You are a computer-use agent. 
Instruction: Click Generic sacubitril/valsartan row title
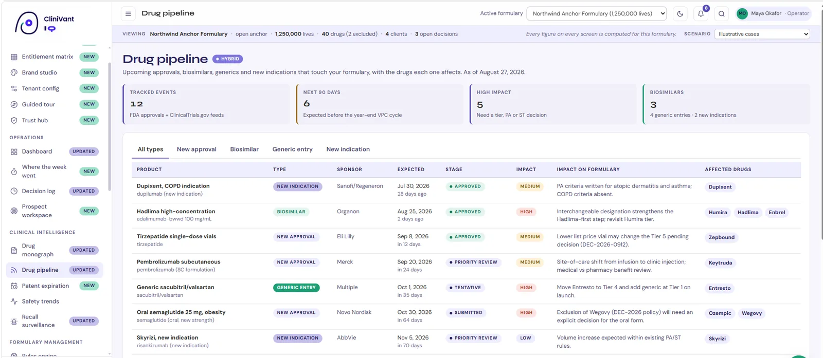[x=175, y=287]
